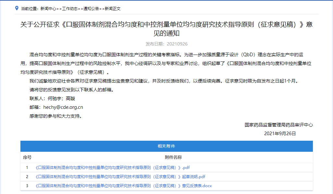The width and height of the screenshot is (333, 194).
Task: Click 新闻正文 at the breadcrumb end
Action: point(113,9)
